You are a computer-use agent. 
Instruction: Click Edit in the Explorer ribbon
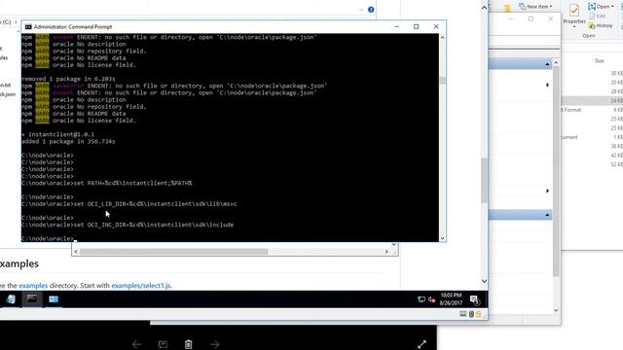tap(598, 17)
